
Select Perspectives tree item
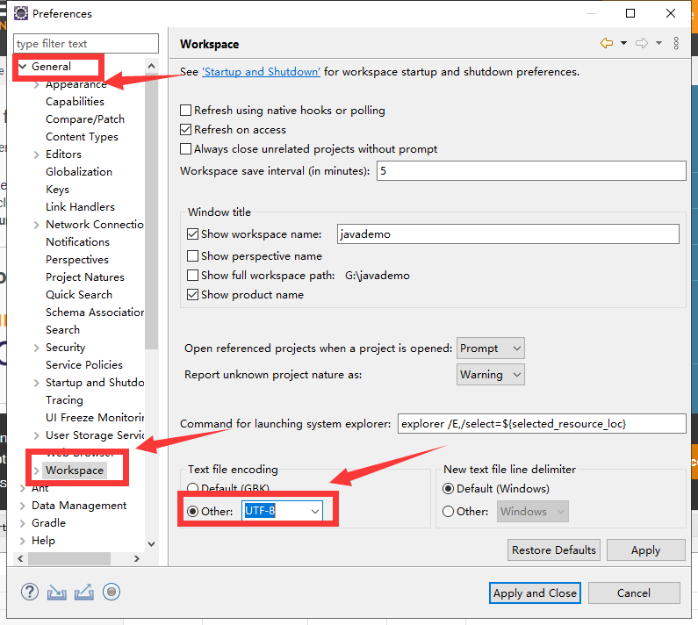(77, 260)
